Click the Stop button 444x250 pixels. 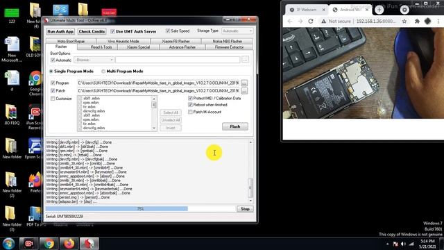245,209
